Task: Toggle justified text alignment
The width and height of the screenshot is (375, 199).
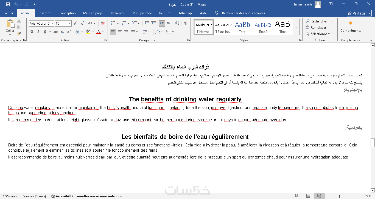Action: (133, 32)
